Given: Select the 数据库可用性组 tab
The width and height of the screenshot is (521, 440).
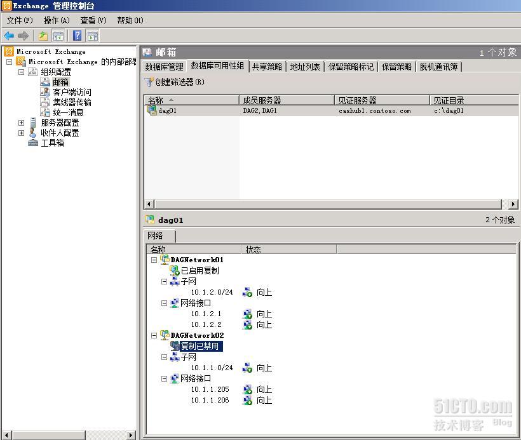Looking at the screenshot, I should pyautogui.click(x=218, y=66).
